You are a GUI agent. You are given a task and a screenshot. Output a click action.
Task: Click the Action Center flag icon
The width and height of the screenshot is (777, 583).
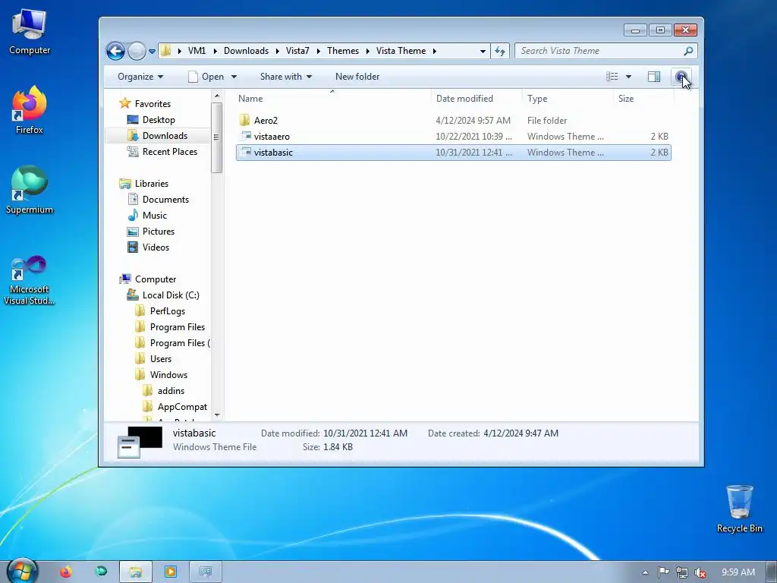click(x=663, y=572)
